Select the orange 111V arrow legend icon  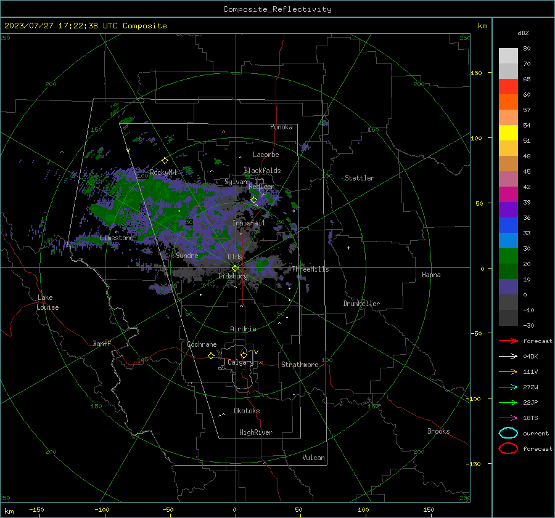click(x=508, y=371)
